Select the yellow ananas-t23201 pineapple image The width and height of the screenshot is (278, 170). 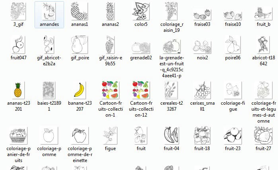[19, 90]
